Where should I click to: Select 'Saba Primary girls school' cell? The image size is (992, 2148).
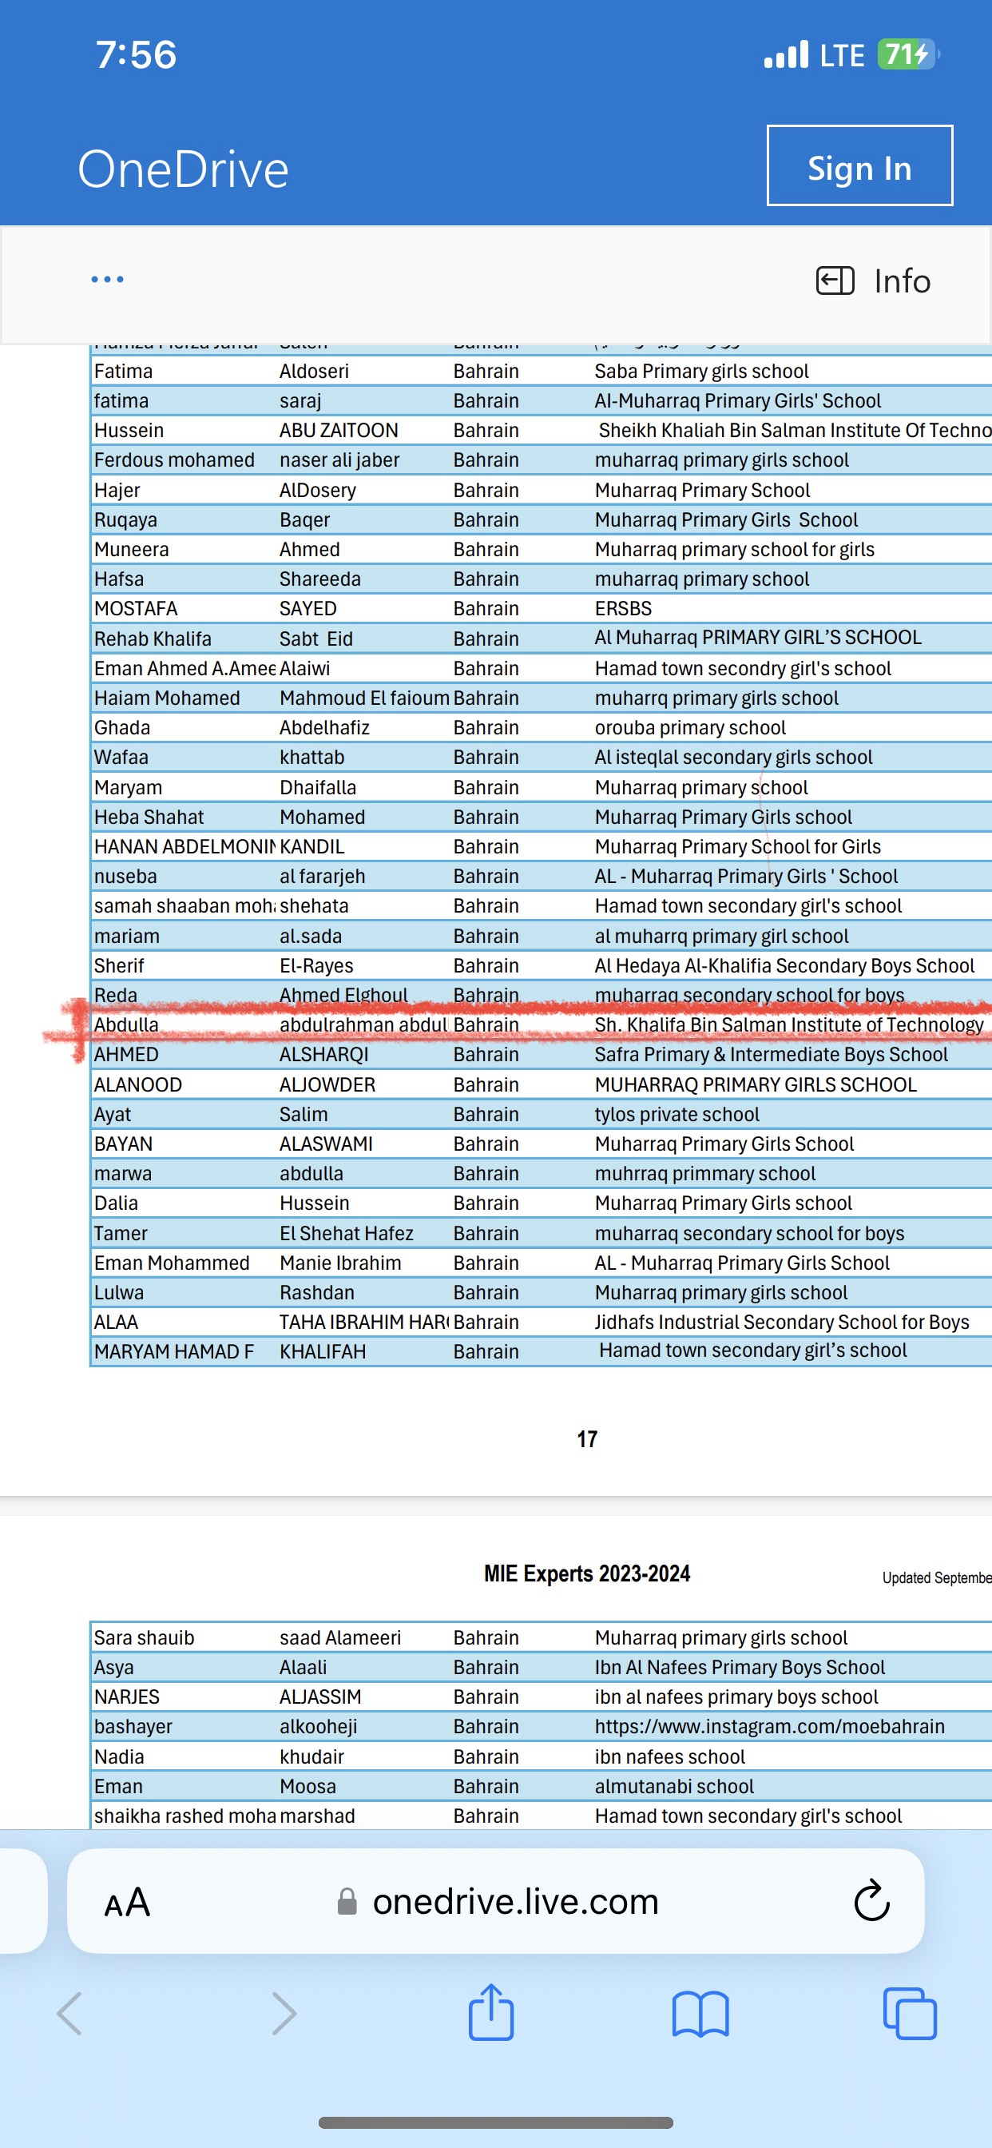pos(701,371)
